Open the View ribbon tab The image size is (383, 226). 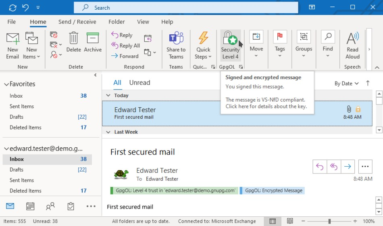143,22
